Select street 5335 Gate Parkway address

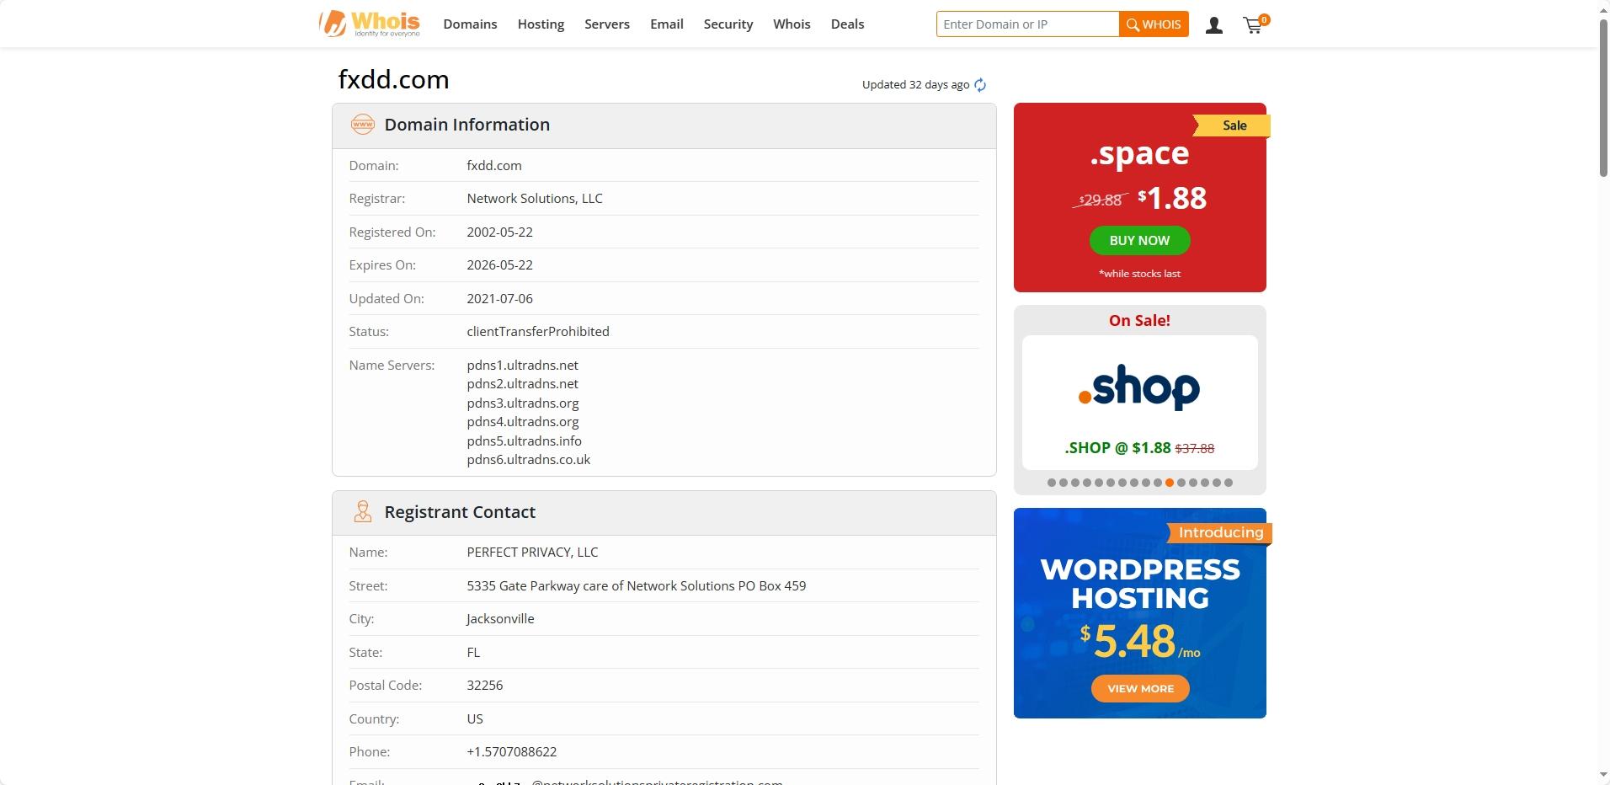(636, 586)
